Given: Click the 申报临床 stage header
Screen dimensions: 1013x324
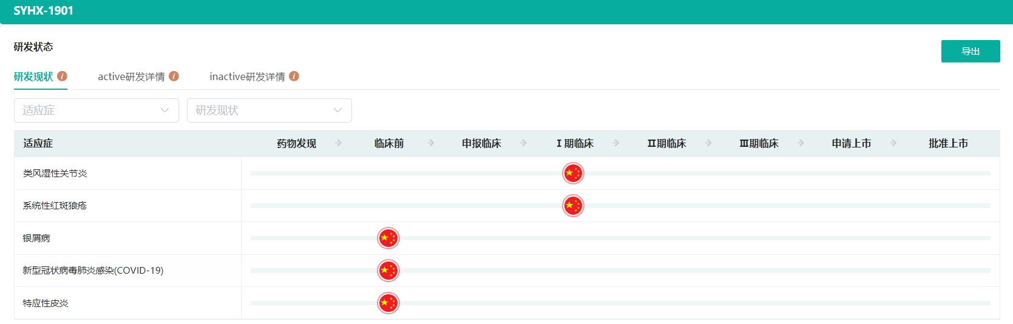Looking at the screenshot, I should pyautogui.click(x=481, y=143).
